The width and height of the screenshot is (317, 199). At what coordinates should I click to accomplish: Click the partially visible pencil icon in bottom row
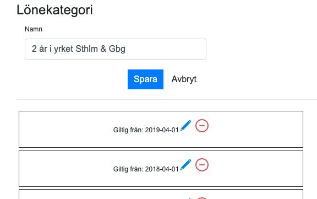(189, 198)
